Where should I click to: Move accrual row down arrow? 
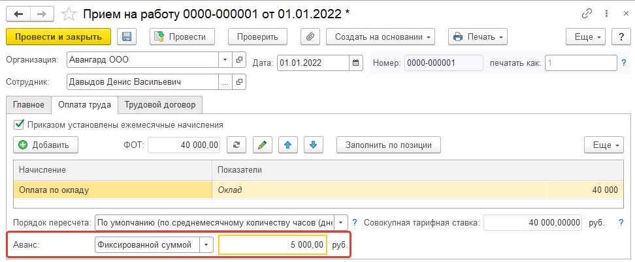point(312,144)
